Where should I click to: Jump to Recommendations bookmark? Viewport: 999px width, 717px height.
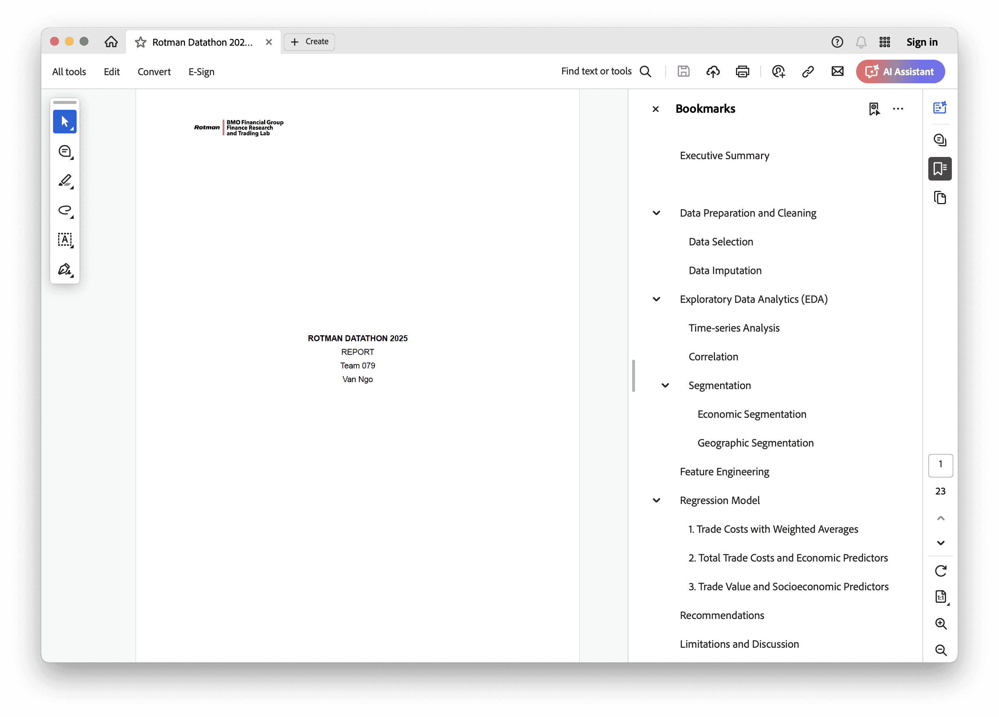[722, 615]
